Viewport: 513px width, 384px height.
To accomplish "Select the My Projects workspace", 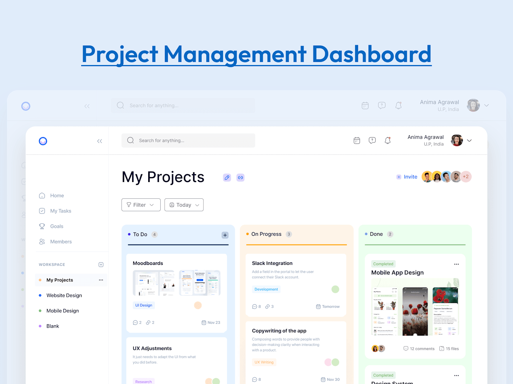I will tap(71, 280).
